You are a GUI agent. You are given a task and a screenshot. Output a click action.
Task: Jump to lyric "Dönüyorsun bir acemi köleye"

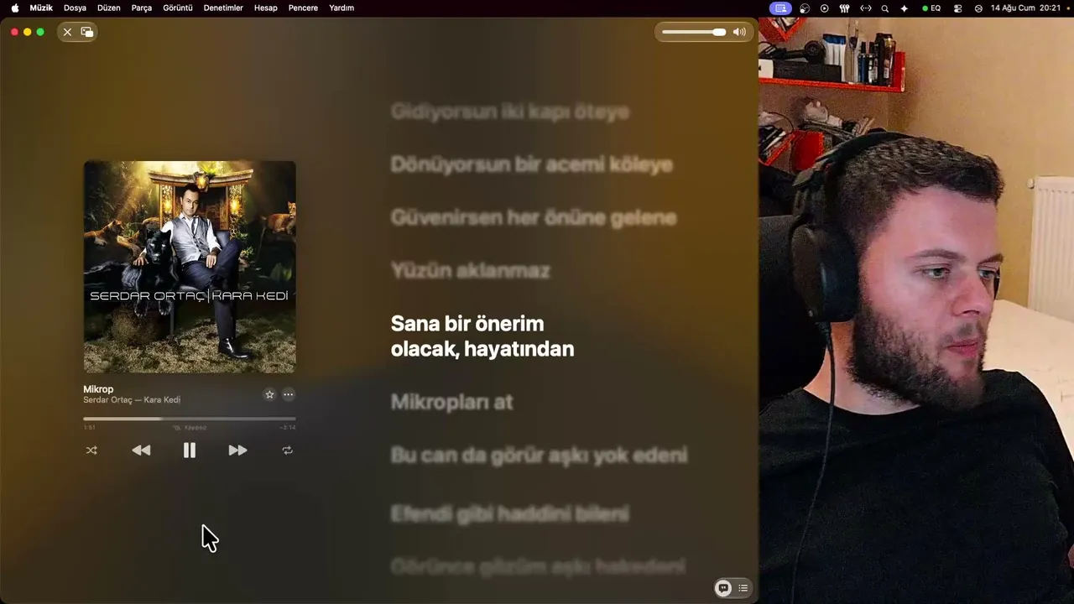pos(532,164)
